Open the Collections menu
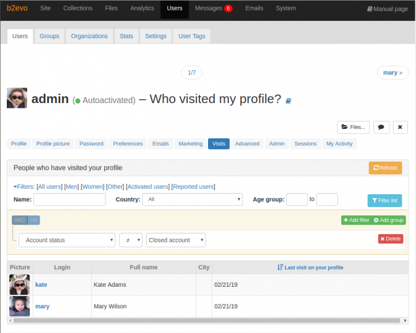Screen dimensions: 416x333 click(78, 8)
